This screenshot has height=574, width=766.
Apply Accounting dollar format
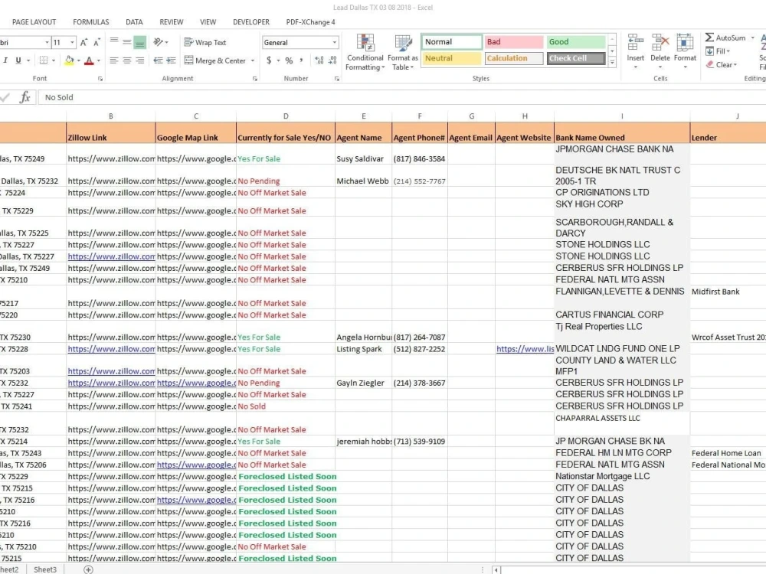coord(269,60)
